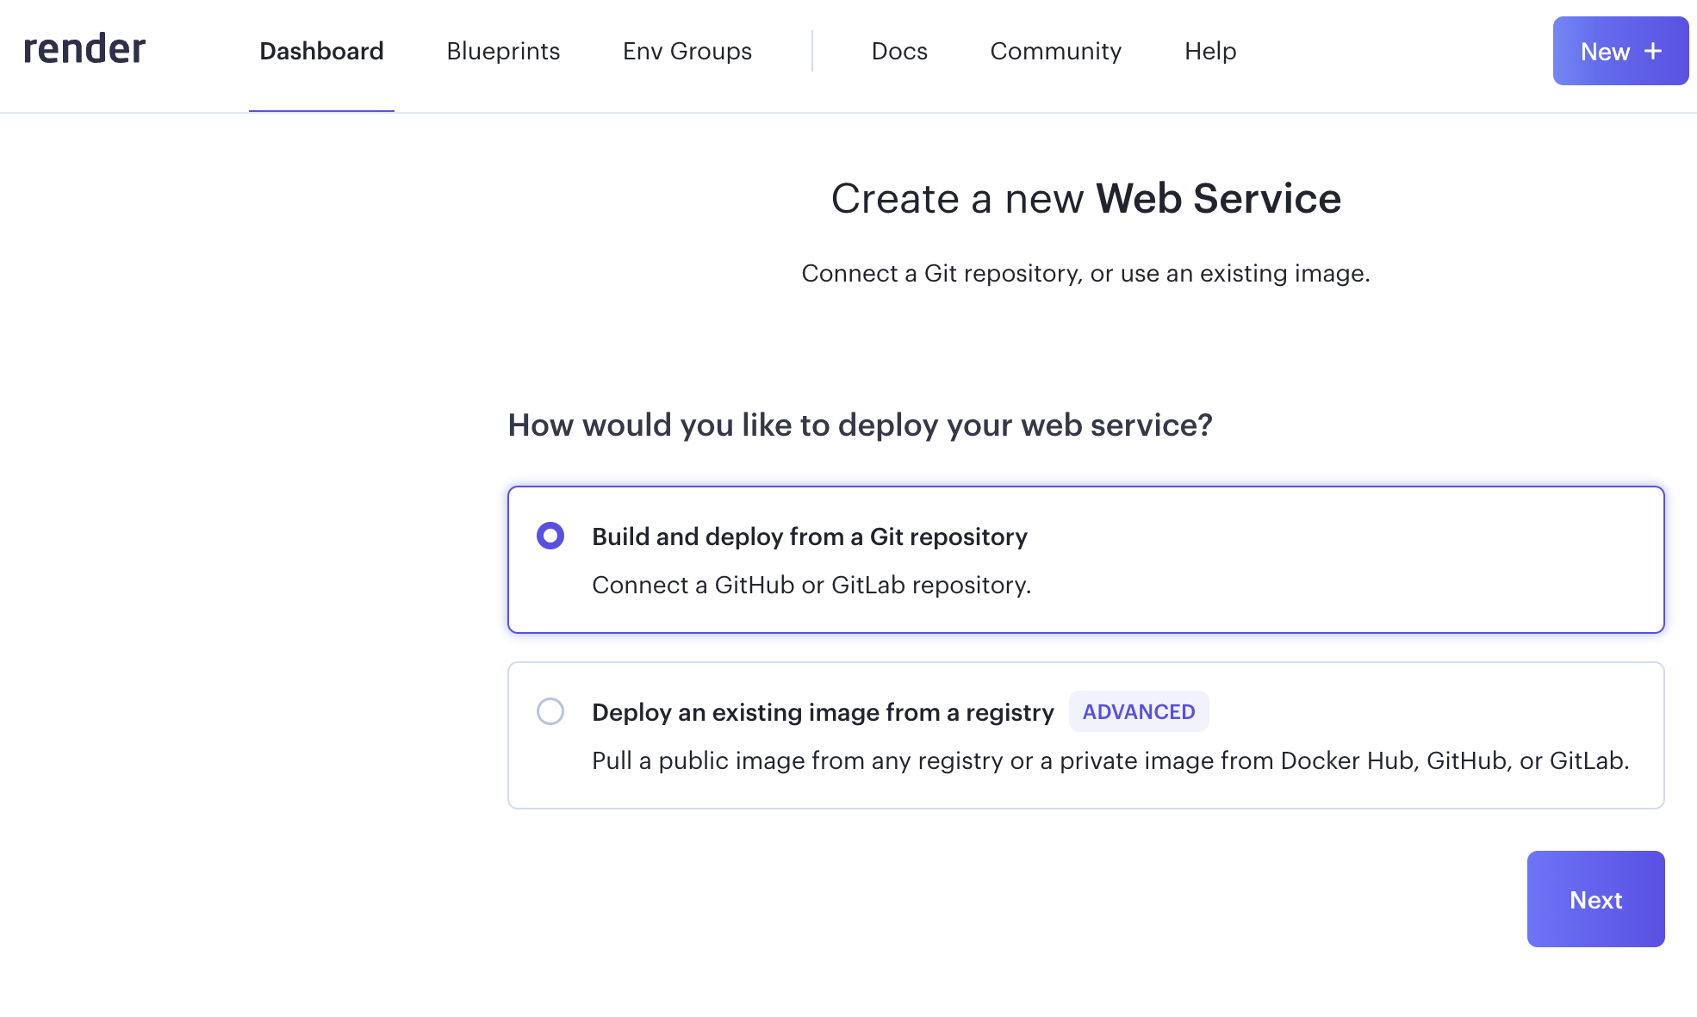
Task: Visit the Community link
Action: tap(1055, 52)
